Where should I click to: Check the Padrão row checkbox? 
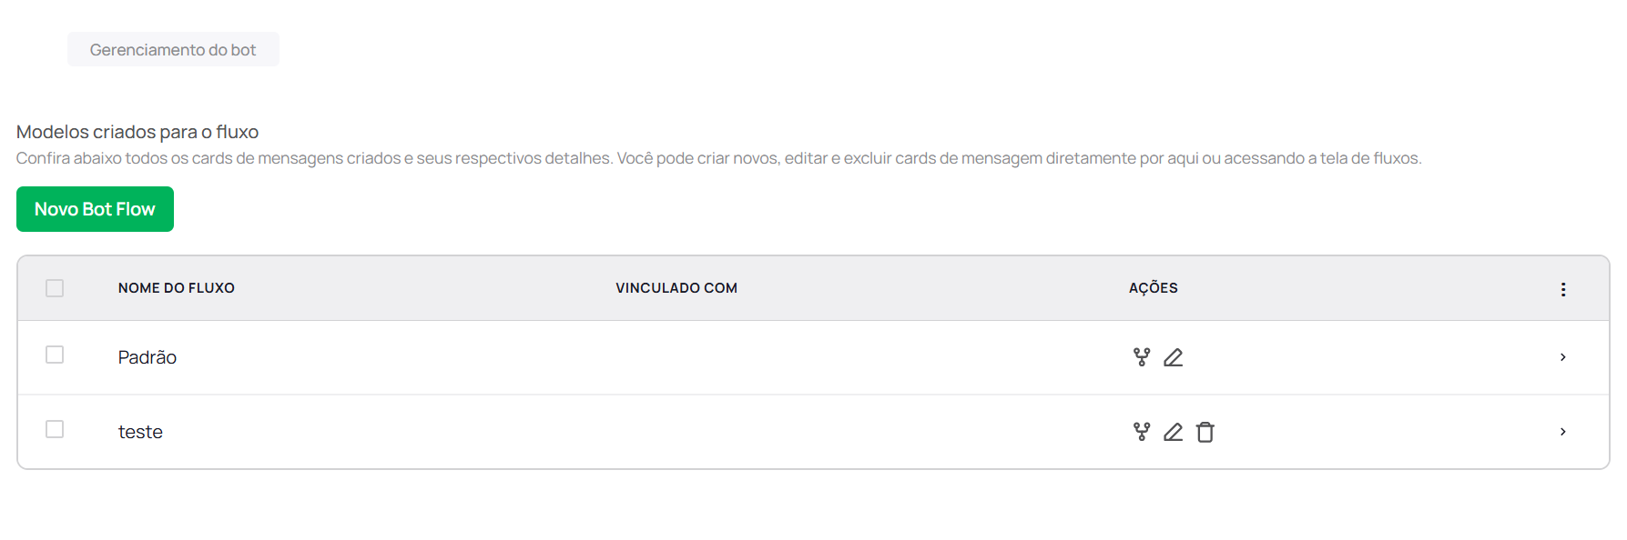[55, 355]
